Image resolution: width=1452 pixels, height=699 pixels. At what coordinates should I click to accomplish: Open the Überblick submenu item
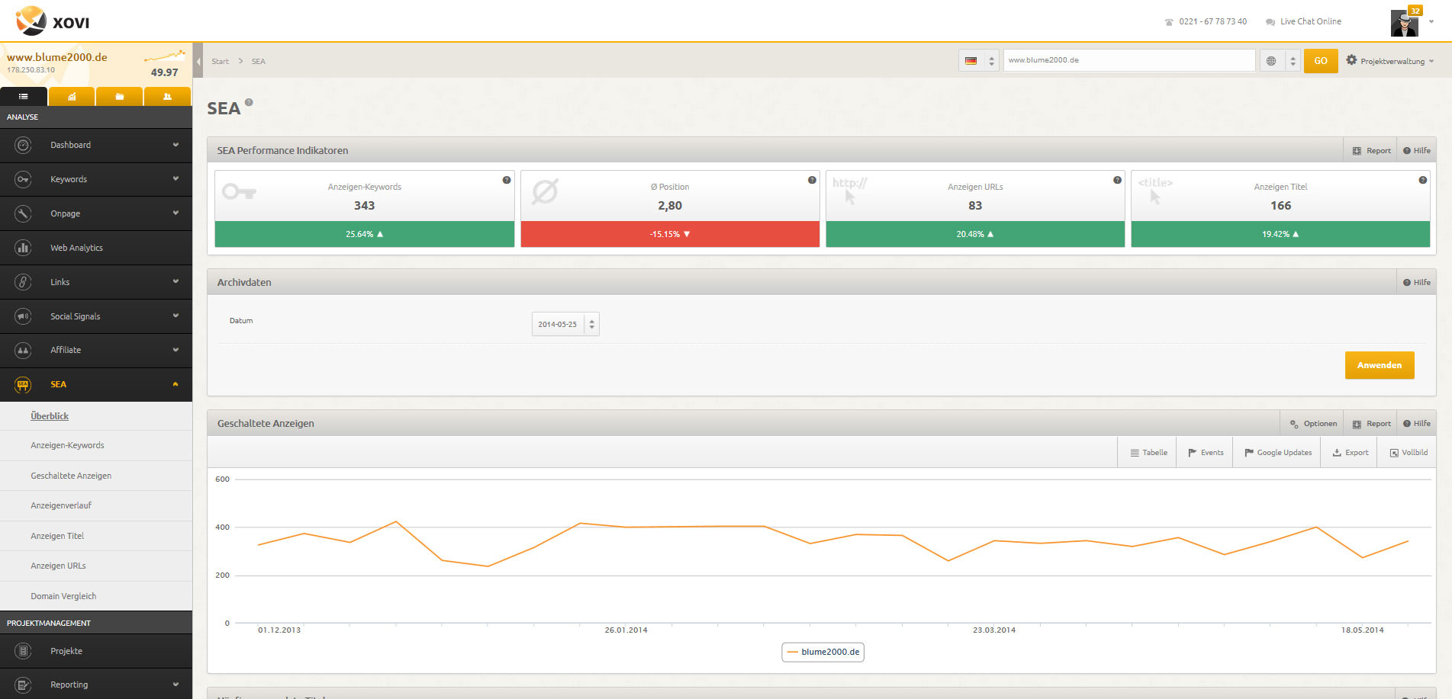click(50, 416)
